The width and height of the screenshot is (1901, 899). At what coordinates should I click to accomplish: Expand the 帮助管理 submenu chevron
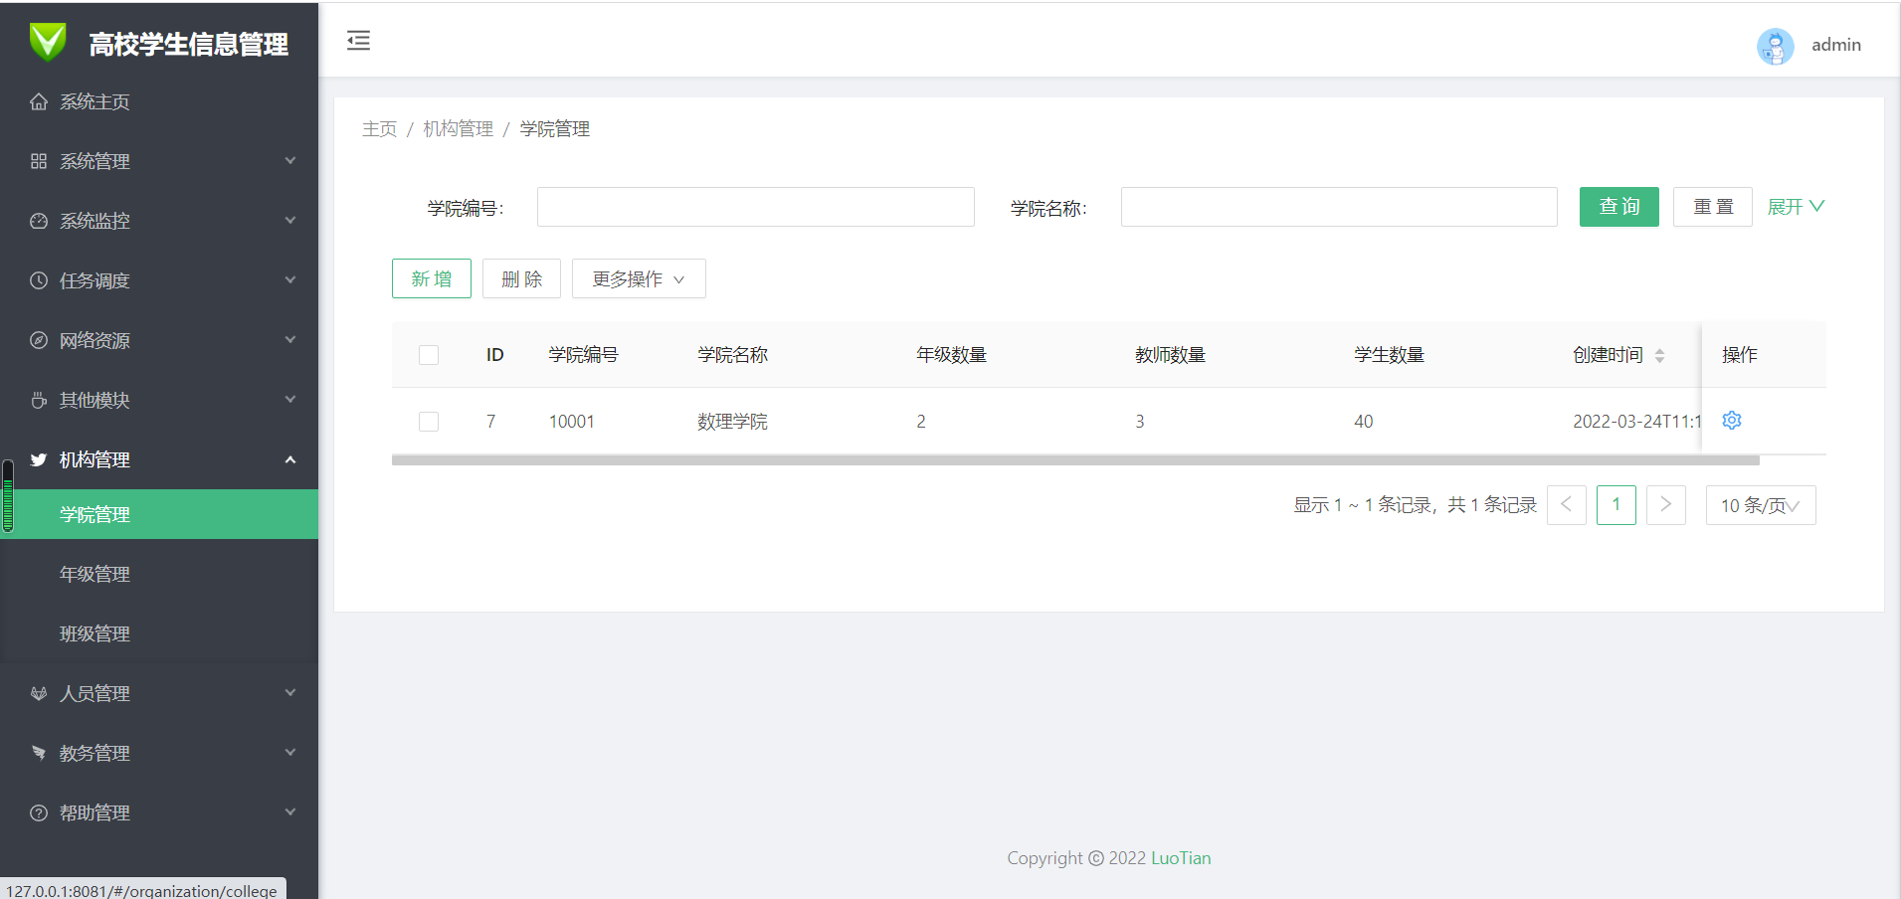point(290,812)
